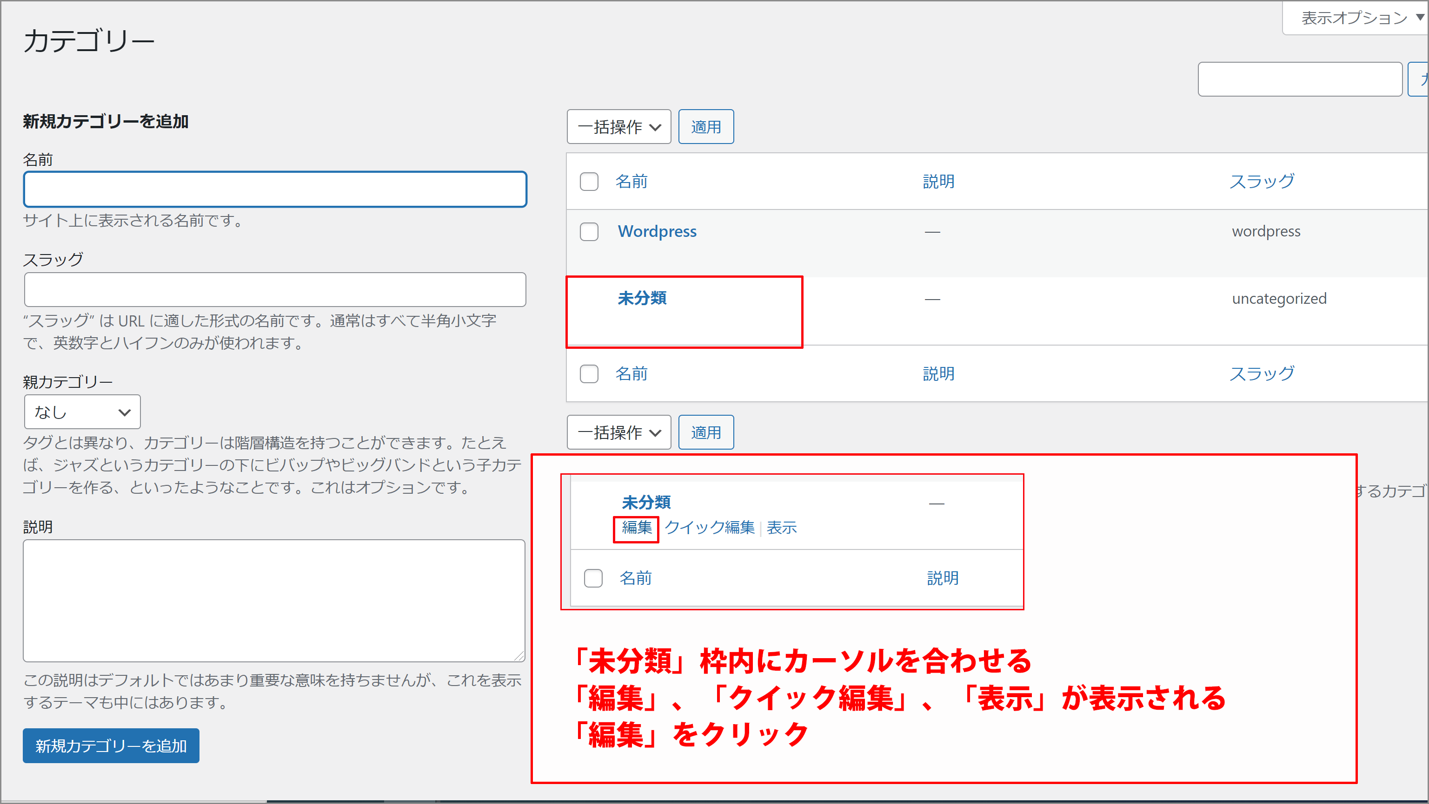Sort by the 名前 column header
Image resolution: width=1429 pixels, height=804 pixels.
pos(631,182)
